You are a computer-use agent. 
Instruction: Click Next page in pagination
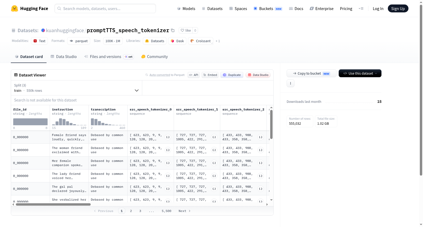click(185, 211)
